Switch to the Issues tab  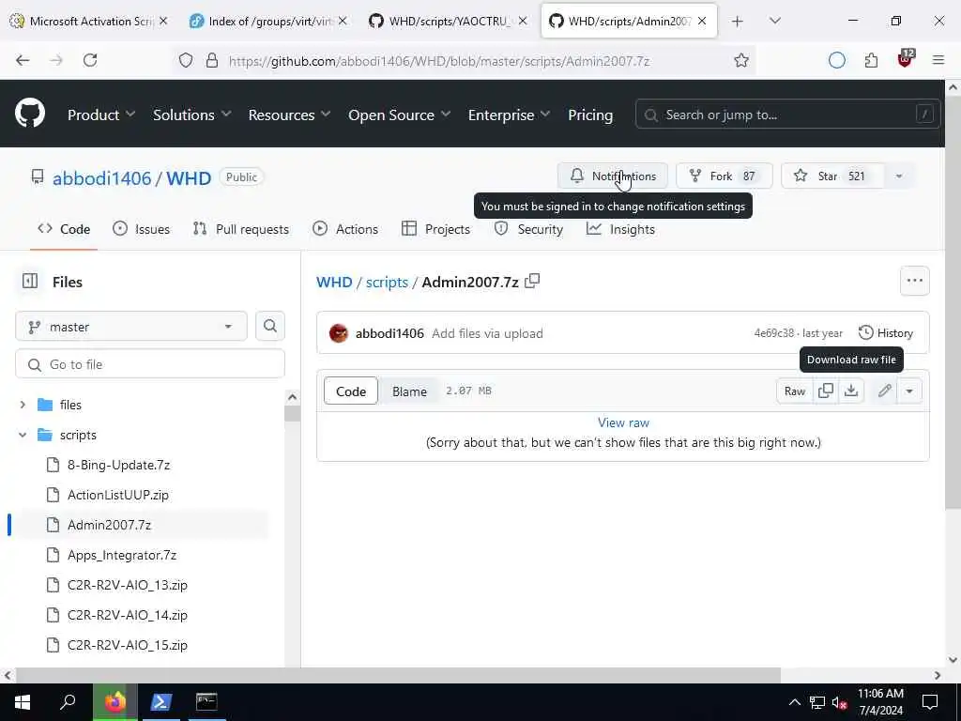click(142, 229)
